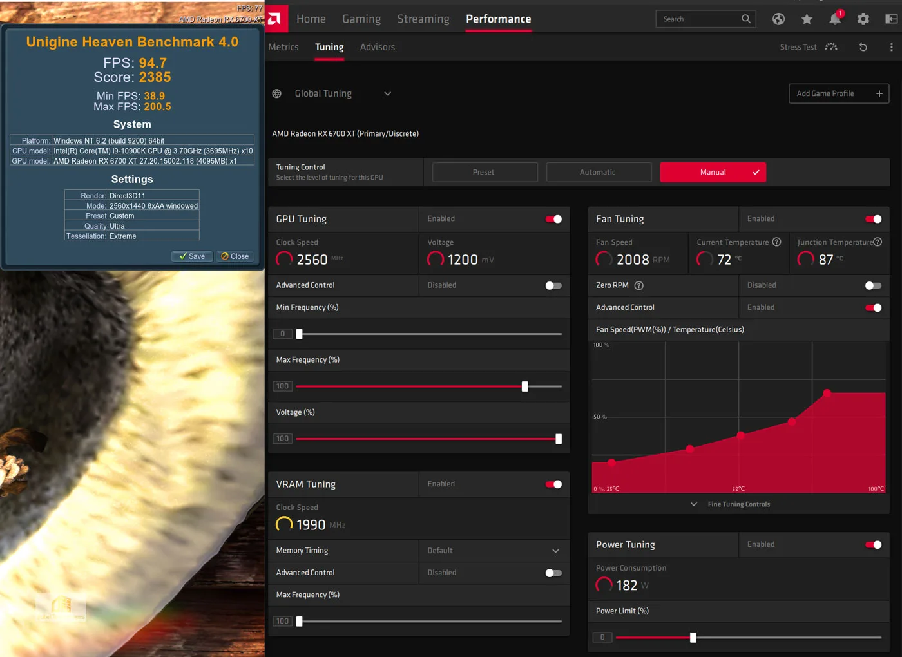Click the VRAM Max Frequency slider handle
The image size is (902, 657).
pyautogui.click(x=299, y=622)
